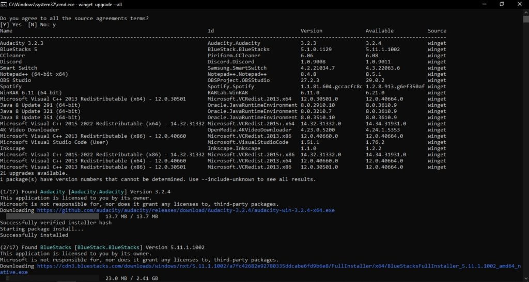Image resolution: width=529 pixels, height=282 pixels.
Task: Click the "Audacity 3.2.3" name row
Action: click(22, 43)
